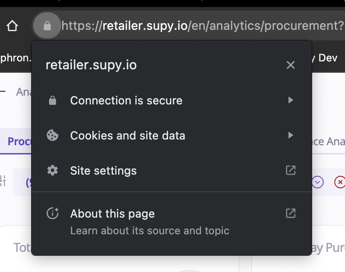This screenshot has height=272, width=345.
Task: Open the Dev bookmark in the bookmarks bar
Action: click(x=327, y=57)
